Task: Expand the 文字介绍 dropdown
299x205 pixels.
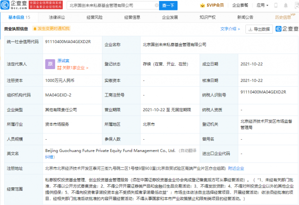Action: (x=231, y=29)
